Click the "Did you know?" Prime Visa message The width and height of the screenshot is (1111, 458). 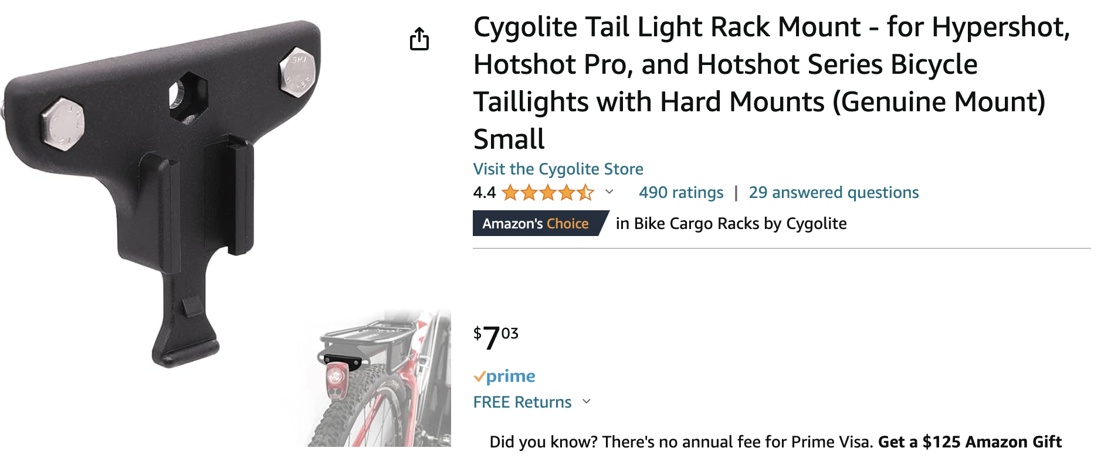click(680, 442)
